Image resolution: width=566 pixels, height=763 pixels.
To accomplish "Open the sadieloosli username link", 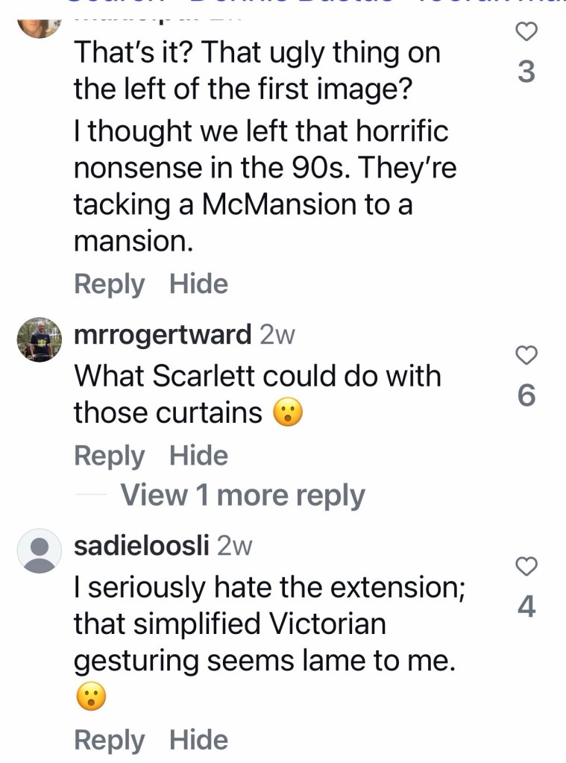I will [x=142, y=546].
